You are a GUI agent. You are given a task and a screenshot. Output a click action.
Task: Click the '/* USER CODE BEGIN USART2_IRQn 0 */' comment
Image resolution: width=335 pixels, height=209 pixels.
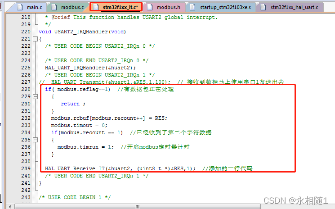pyautogui.click(x=100, y=46)
